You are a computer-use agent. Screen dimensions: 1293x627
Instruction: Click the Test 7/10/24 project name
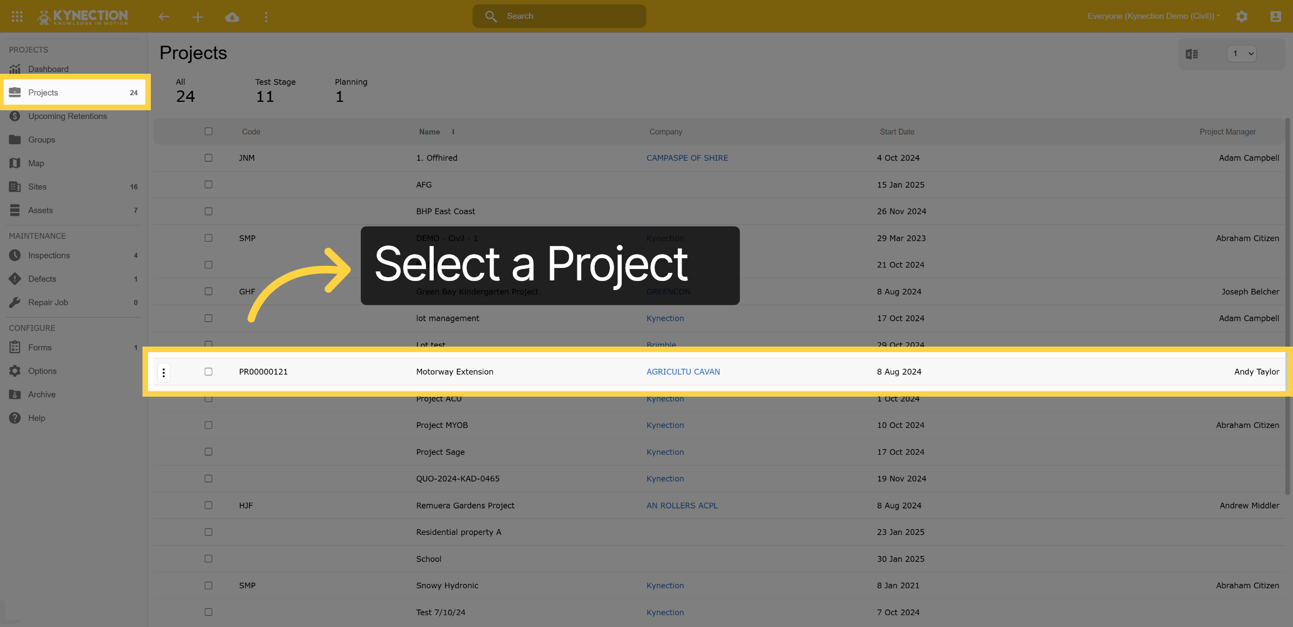[441, 612]
